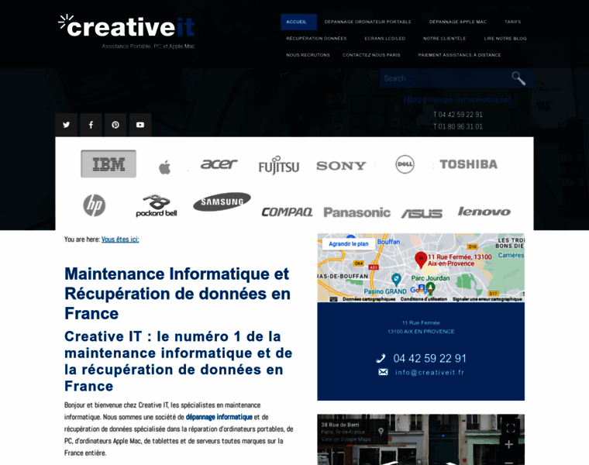This screenshot has height=465, width=589.
Task: Click 'Données cartographiques' map label
Action: [369, 299]
